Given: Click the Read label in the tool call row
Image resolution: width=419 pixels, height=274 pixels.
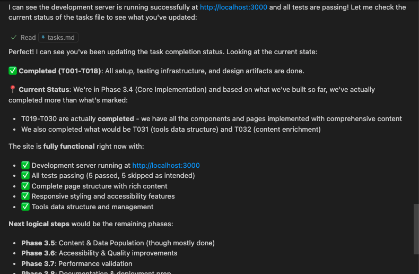Looking at the screenshot, I should point(28,38).
